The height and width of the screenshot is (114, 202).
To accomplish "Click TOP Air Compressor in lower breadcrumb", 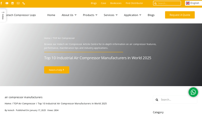I will (24, 104).
